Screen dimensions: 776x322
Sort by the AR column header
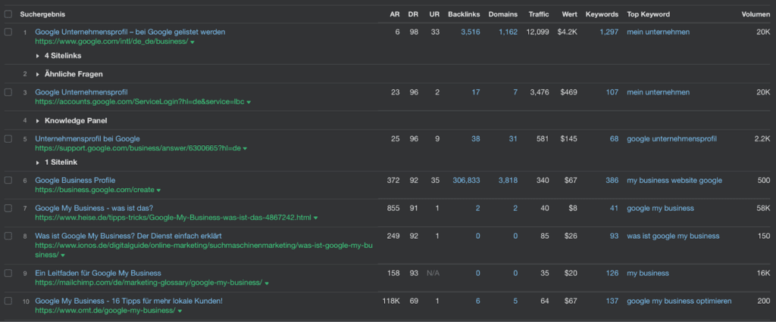click(x=395, y=14)
